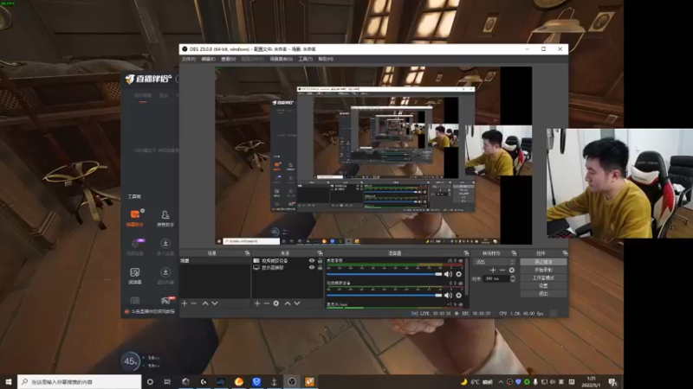Adjust the 300 ms duration spinner arrows

(x=513, y=278)
